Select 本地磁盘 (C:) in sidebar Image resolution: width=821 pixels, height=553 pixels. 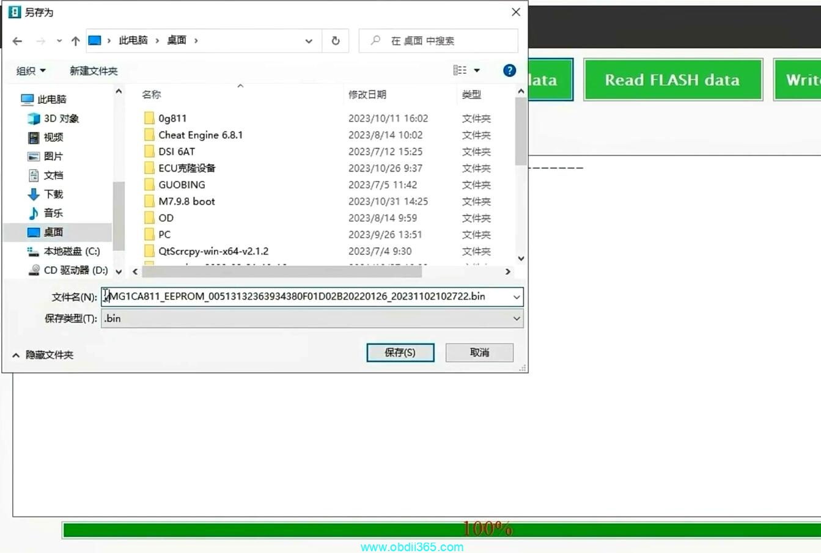tap(64, 251)
